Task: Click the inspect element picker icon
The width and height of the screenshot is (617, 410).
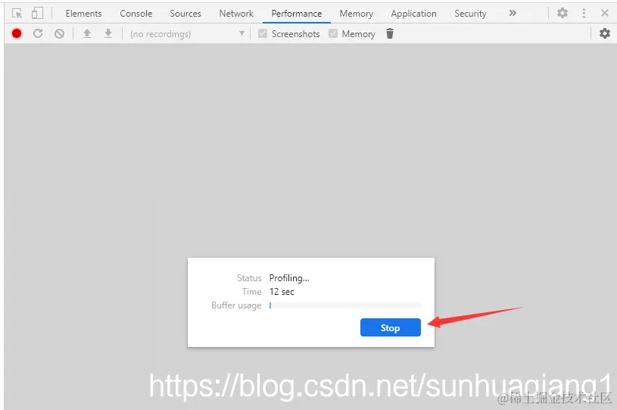Action: click(17, 14)
